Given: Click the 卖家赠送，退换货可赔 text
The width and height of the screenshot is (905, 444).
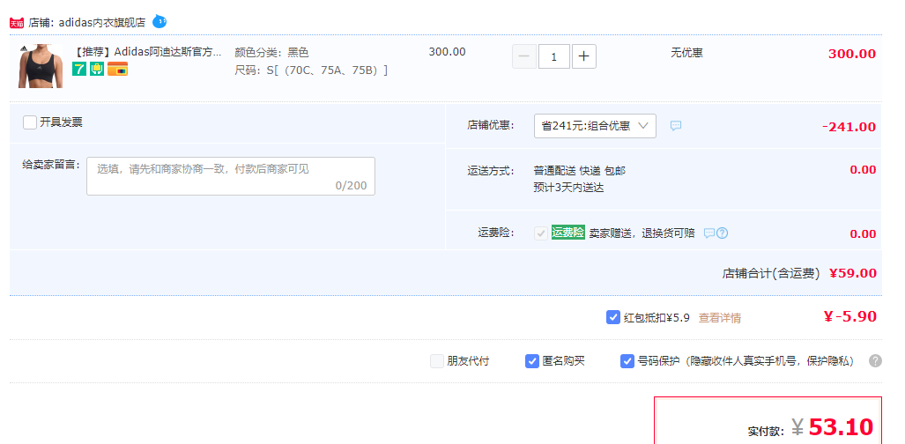Looking at the screenshot, I should (x=642, y=233).
